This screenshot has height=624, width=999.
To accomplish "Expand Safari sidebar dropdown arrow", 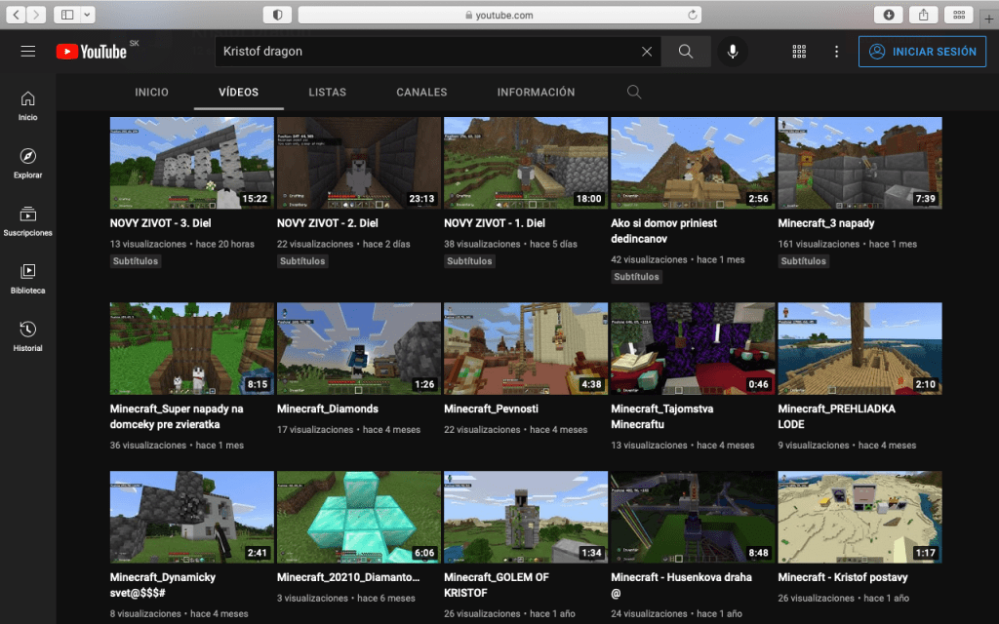I will [89, 15].
